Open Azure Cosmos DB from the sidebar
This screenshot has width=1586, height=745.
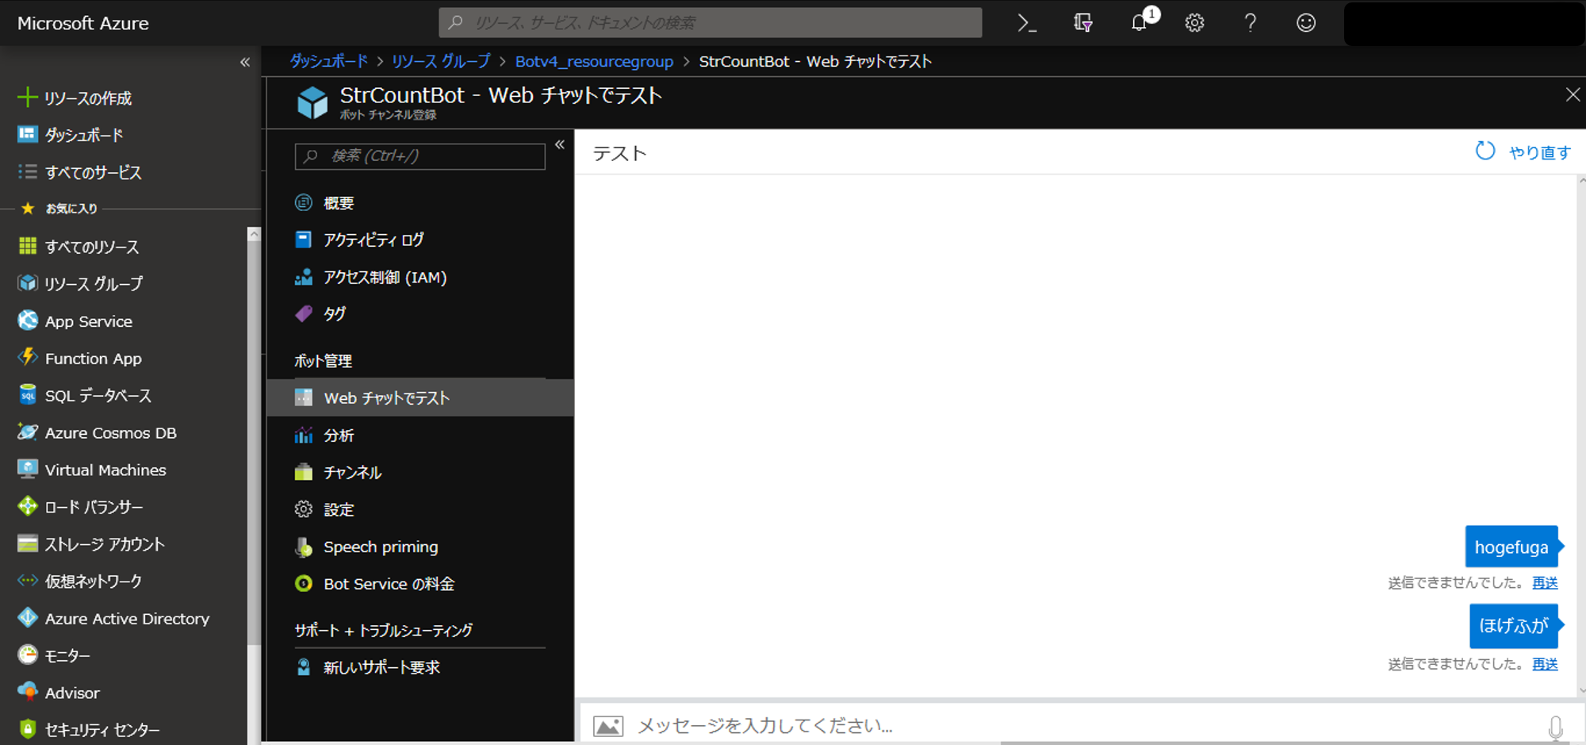[109, 432]
